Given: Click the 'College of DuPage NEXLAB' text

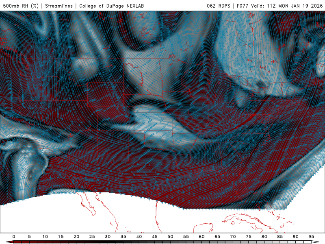Looking at the screenshot, I should pos(111,6).
